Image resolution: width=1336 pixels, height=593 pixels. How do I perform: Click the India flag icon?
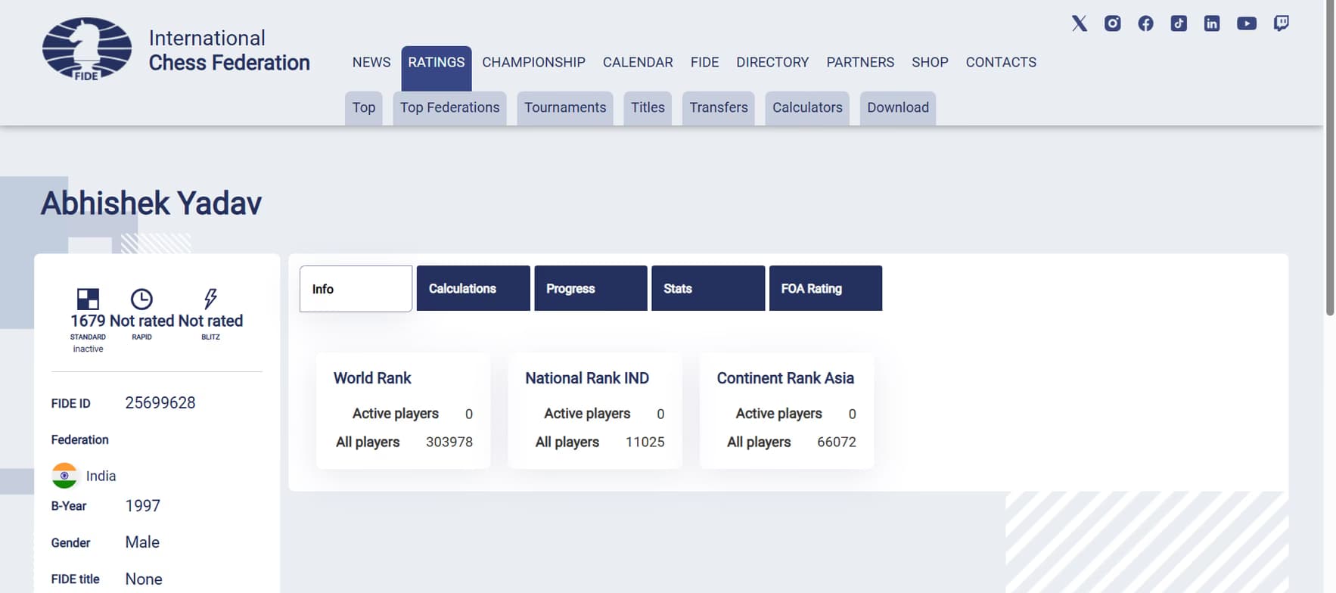[x=64, y=476]
